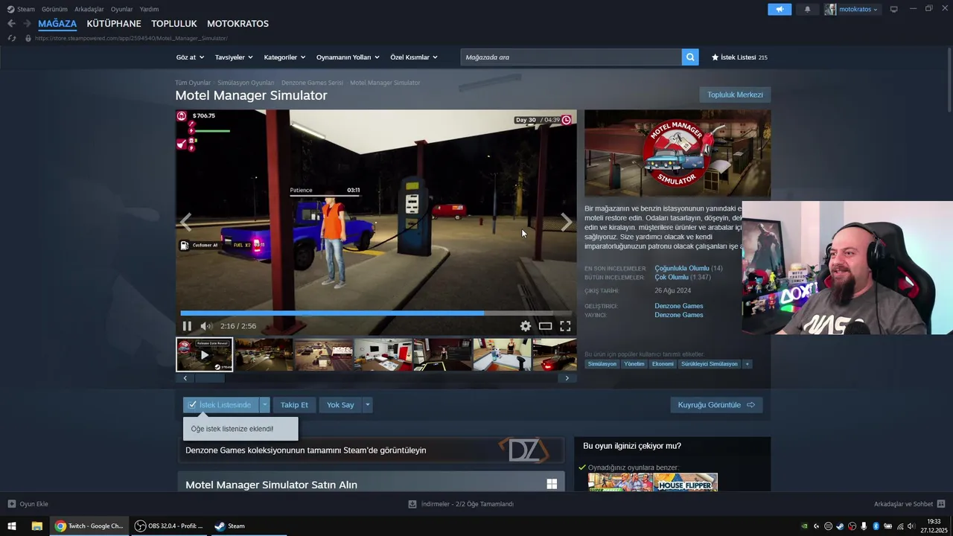The height and width of the screenshot is (536, 953).
Task: Open Topluluk Merkezi community hub
Action: point(735,95)
